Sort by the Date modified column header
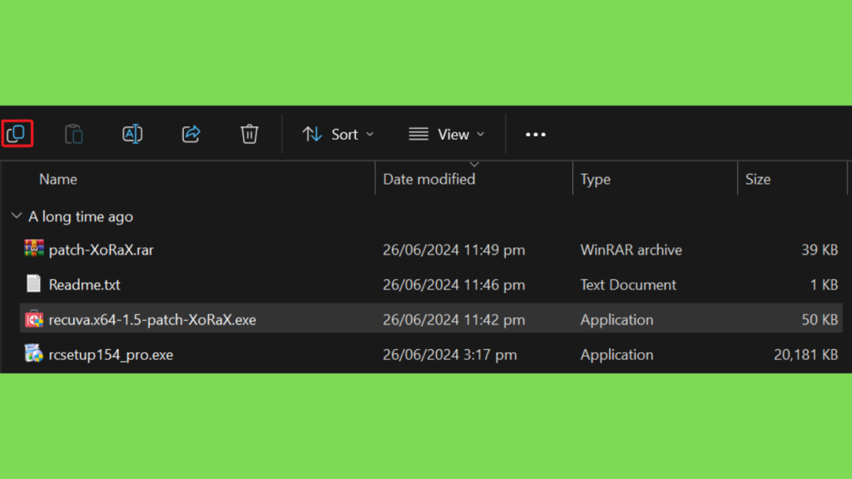The image size is (852, 479). 428,180
